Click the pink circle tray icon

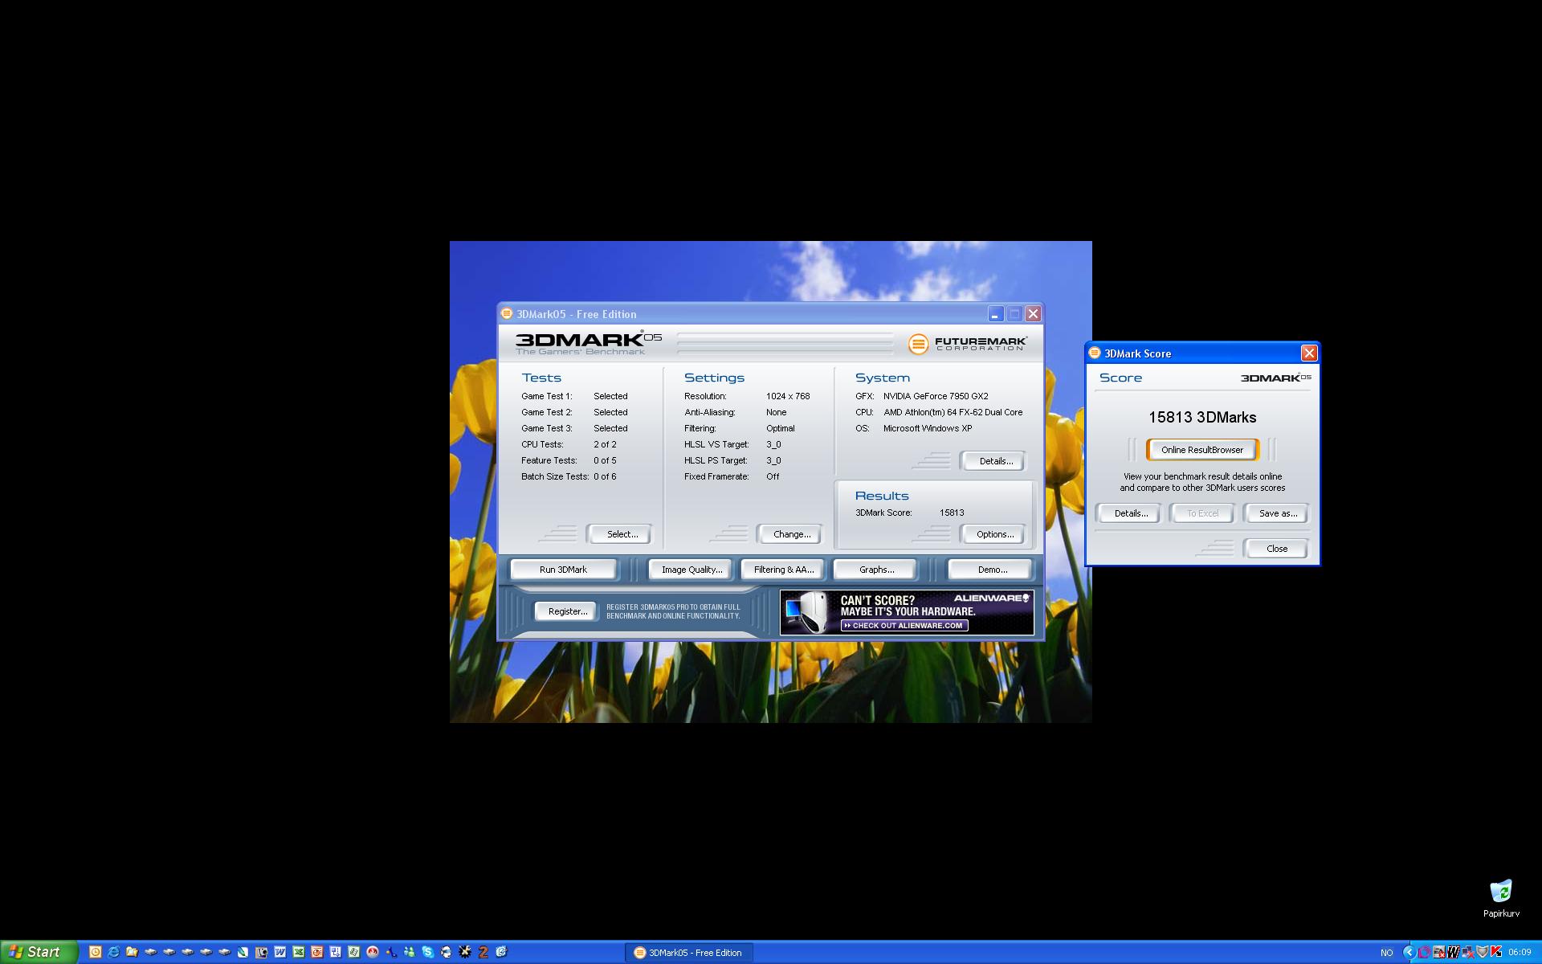click(x=1425, y=952)
